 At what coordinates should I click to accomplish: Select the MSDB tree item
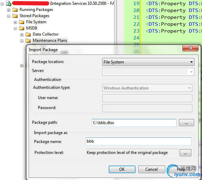(x=32, y=28)
